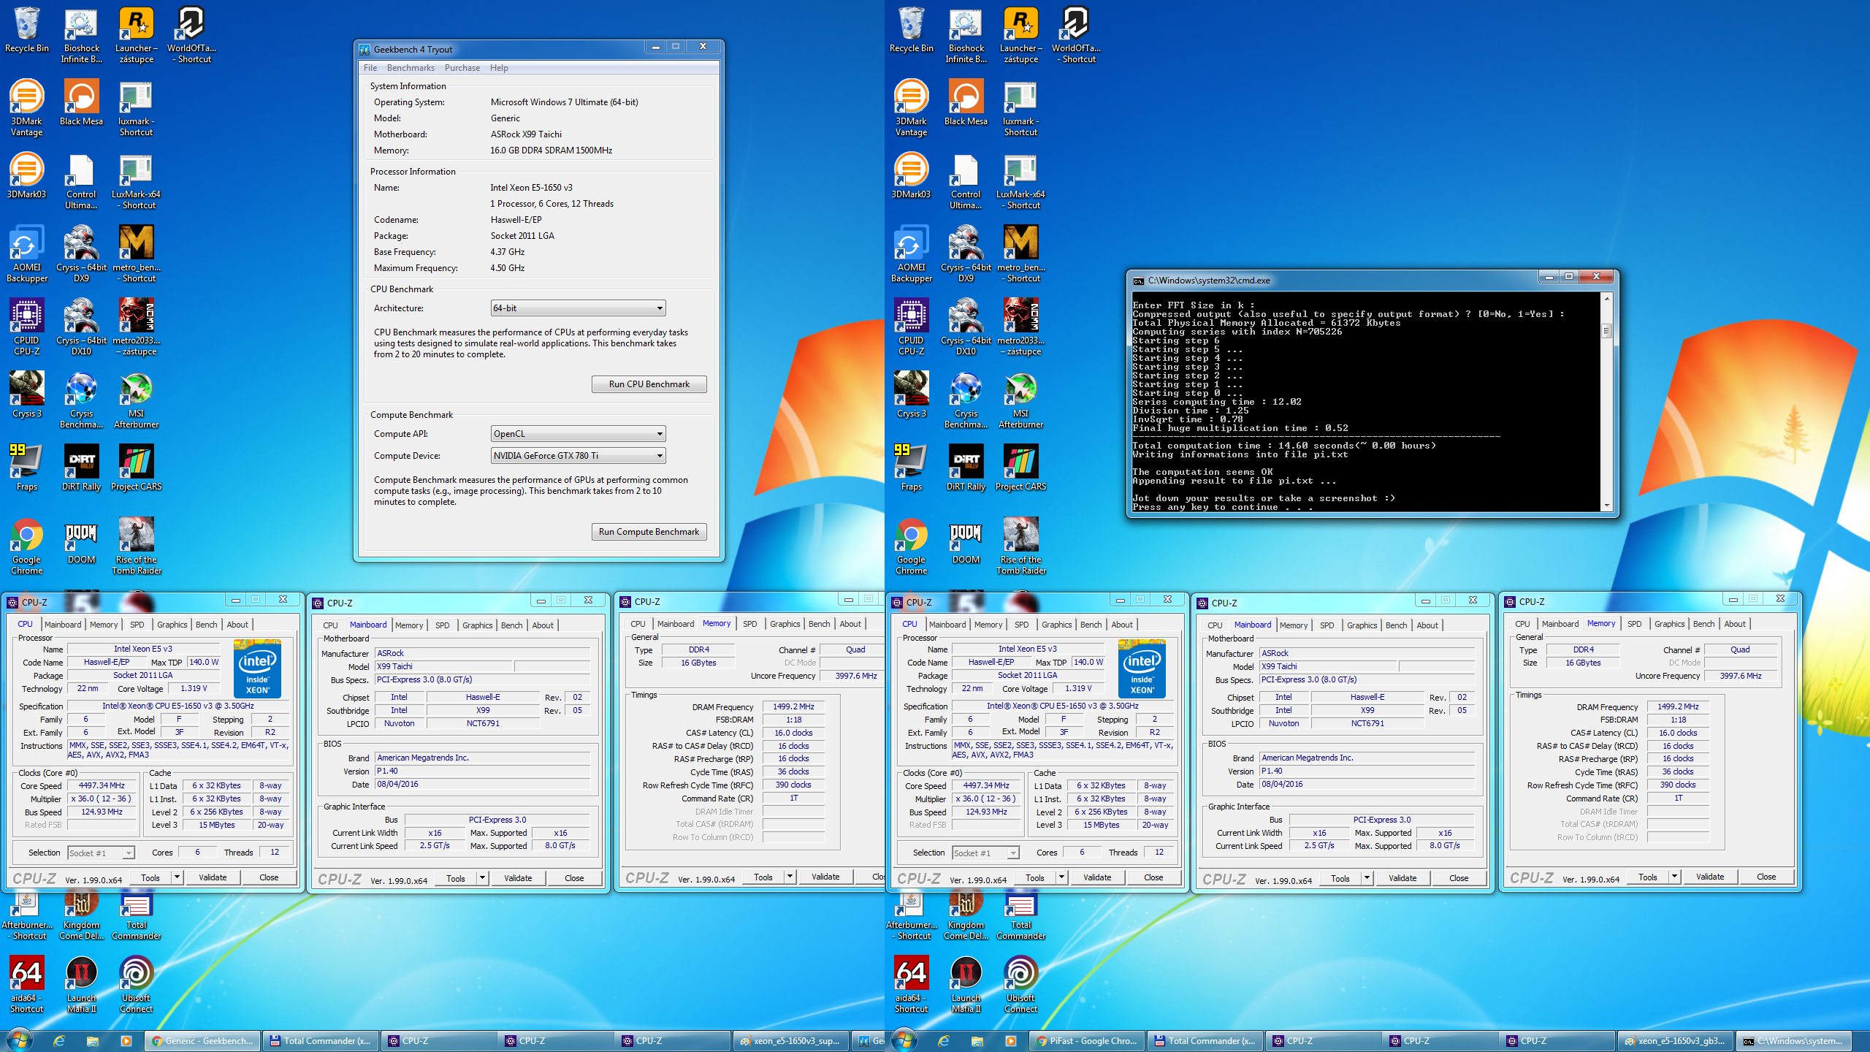
Task: Click the Run Compute Benchmark button
Action: tap(649, 532)
